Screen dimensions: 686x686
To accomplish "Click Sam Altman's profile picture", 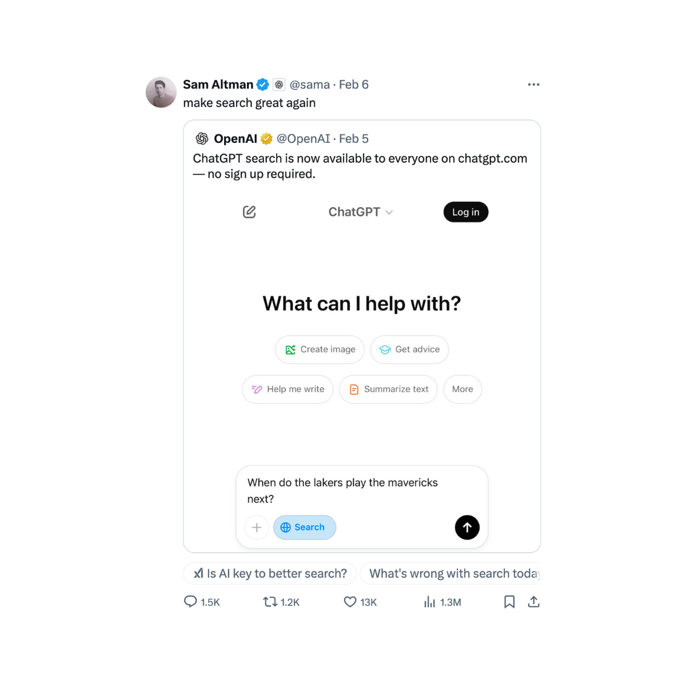I will coord(161,92).
